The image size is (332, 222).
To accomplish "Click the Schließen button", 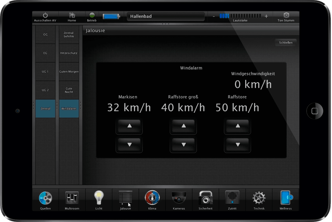I will coord(286,43).
